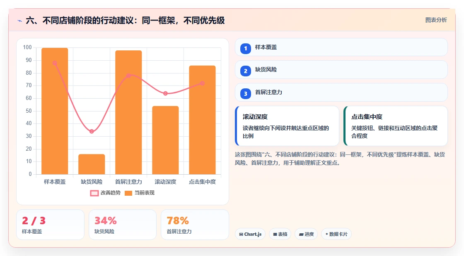Viewport: 464px width, 256px height.
Task: Open the 滚动深度 info card
Action: pyautogui.click(x=287, y=126)
